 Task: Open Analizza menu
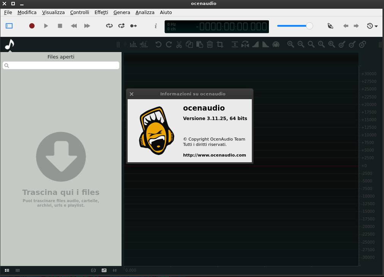tap(145, 12)
